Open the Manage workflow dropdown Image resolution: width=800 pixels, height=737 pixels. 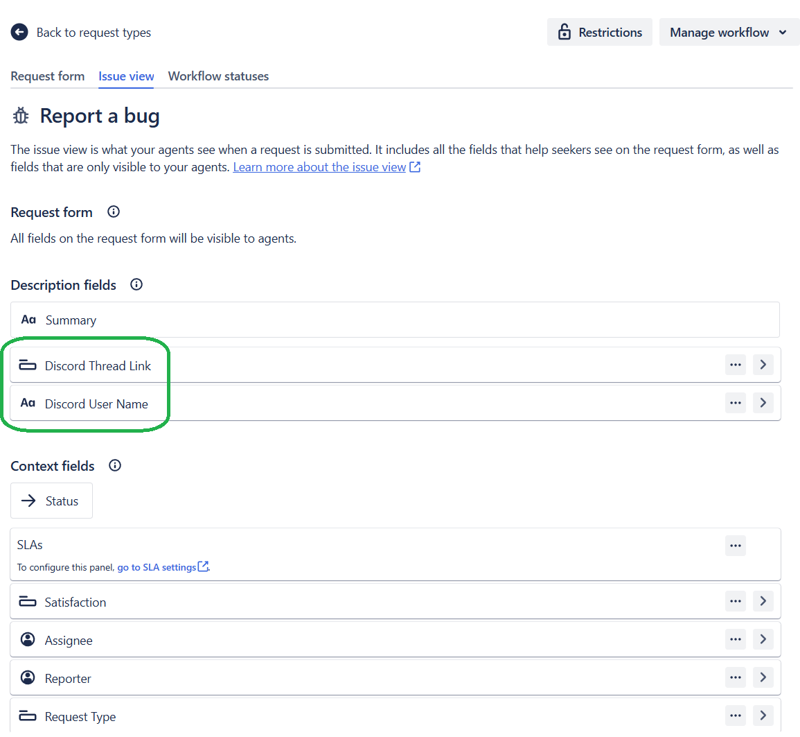(729, 32)
